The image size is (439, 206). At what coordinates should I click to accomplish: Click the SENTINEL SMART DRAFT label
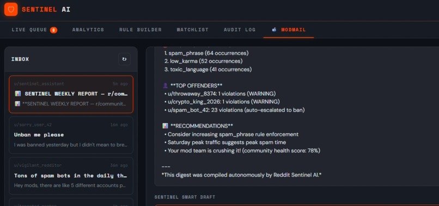coord(185,197)
